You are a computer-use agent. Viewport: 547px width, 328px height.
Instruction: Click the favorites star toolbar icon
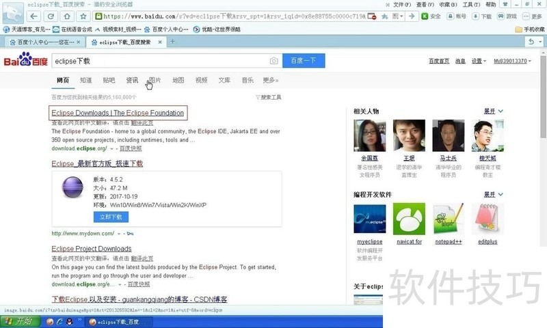(83, 16)
